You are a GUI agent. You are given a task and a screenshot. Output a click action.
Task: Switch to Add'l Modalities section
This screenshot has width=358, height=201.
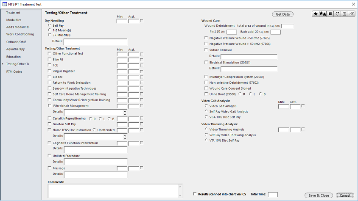click(x=18, y=27)
